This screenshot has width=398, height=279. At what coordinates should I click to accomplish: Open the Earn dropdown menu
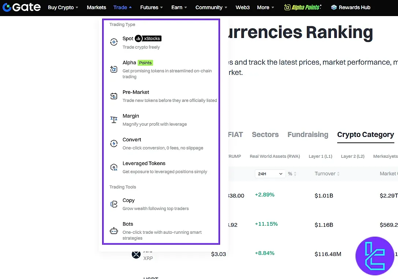[179, 7]
